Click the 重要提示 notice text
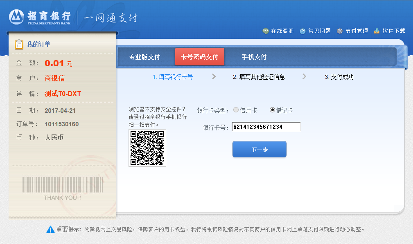 pyautogui.click(x=68, y=229)
